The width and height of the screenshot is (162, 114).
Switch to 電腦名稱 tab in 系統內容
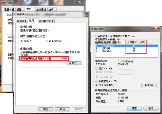9,10
